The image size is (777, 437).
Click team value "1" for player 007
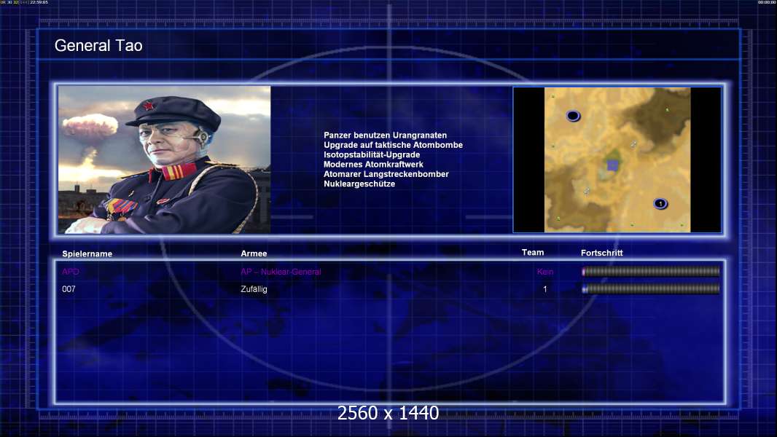[545, 289]
